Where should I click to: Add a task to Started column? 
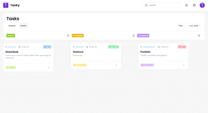click(x=68, y=35)
